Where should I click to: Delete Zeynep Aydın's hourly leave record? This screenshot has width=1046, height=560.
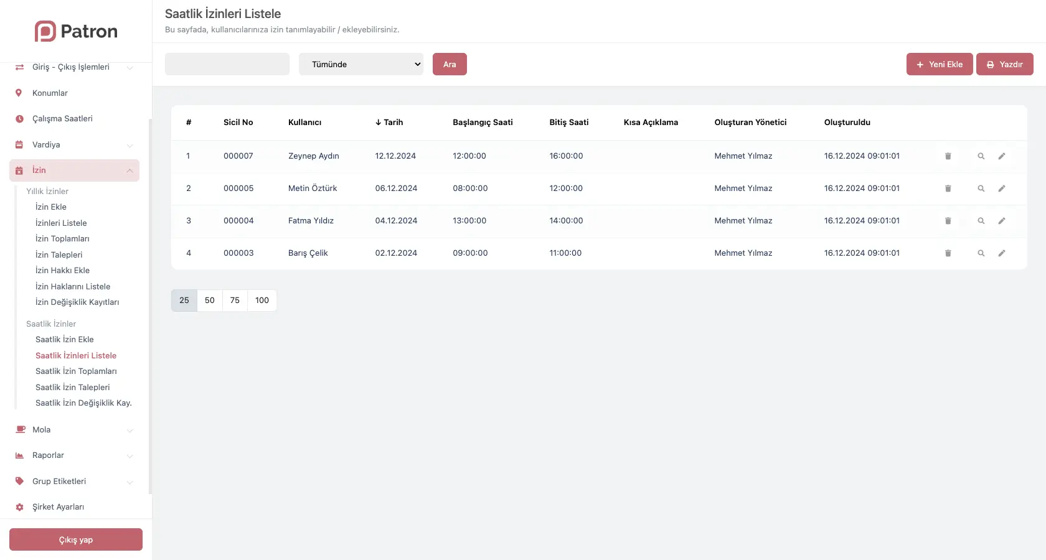point(948,156)
